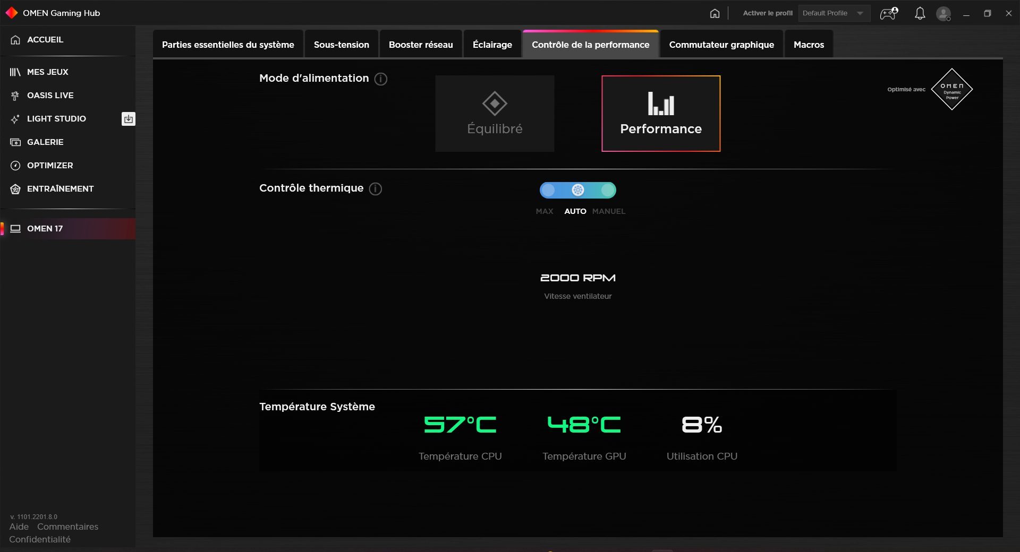Restore down the OMEN Gaming Hub window
Image resolution: width=1020 pixels, height=552 pixels.
coord(988,13)
